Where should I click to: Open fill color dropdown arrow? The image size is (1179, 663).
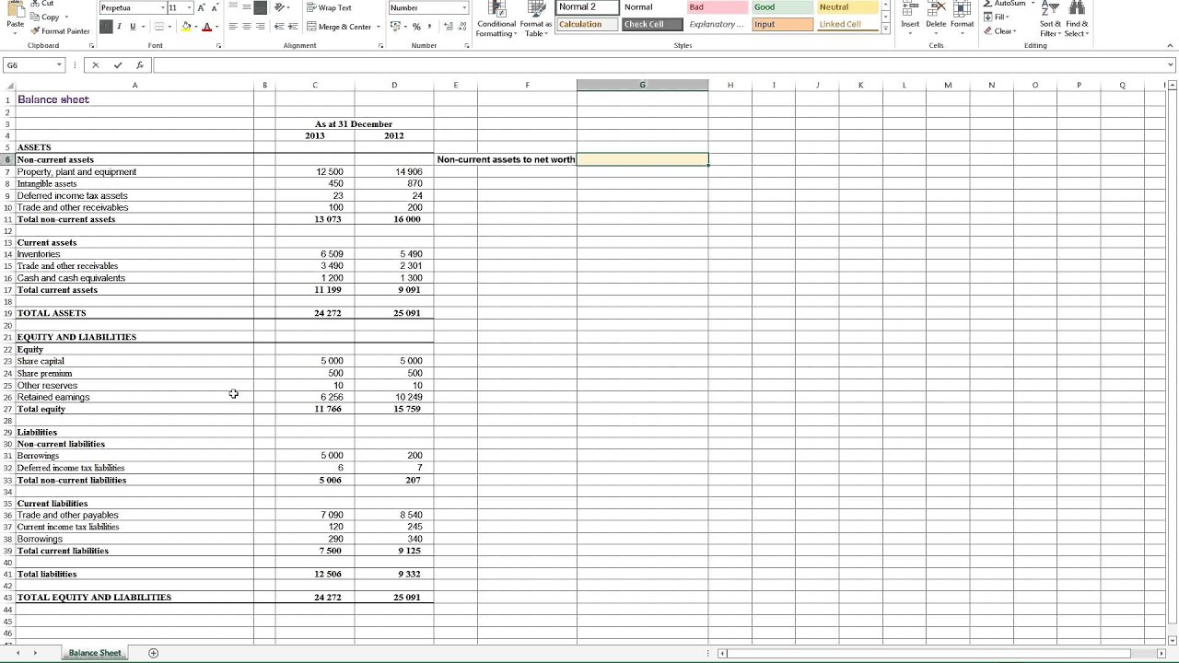click(x=195, y=27)
